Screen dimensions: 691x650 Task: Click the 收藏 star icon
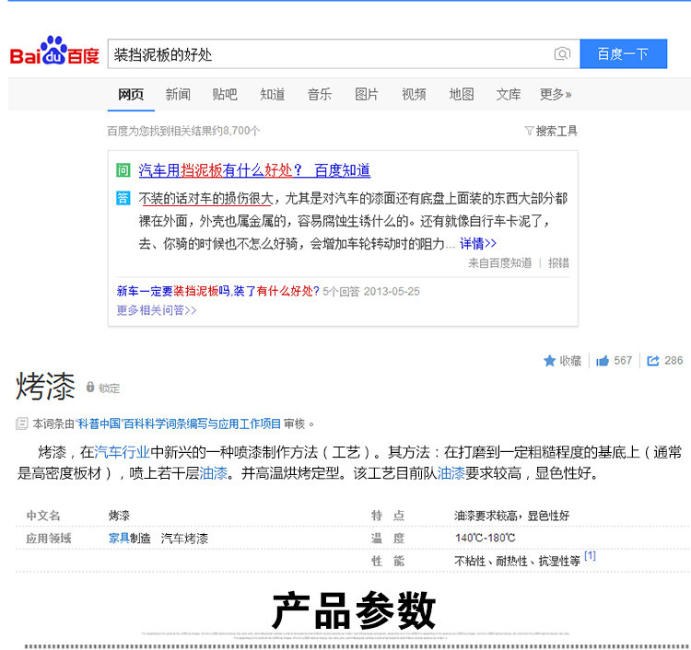pos(549,361)
